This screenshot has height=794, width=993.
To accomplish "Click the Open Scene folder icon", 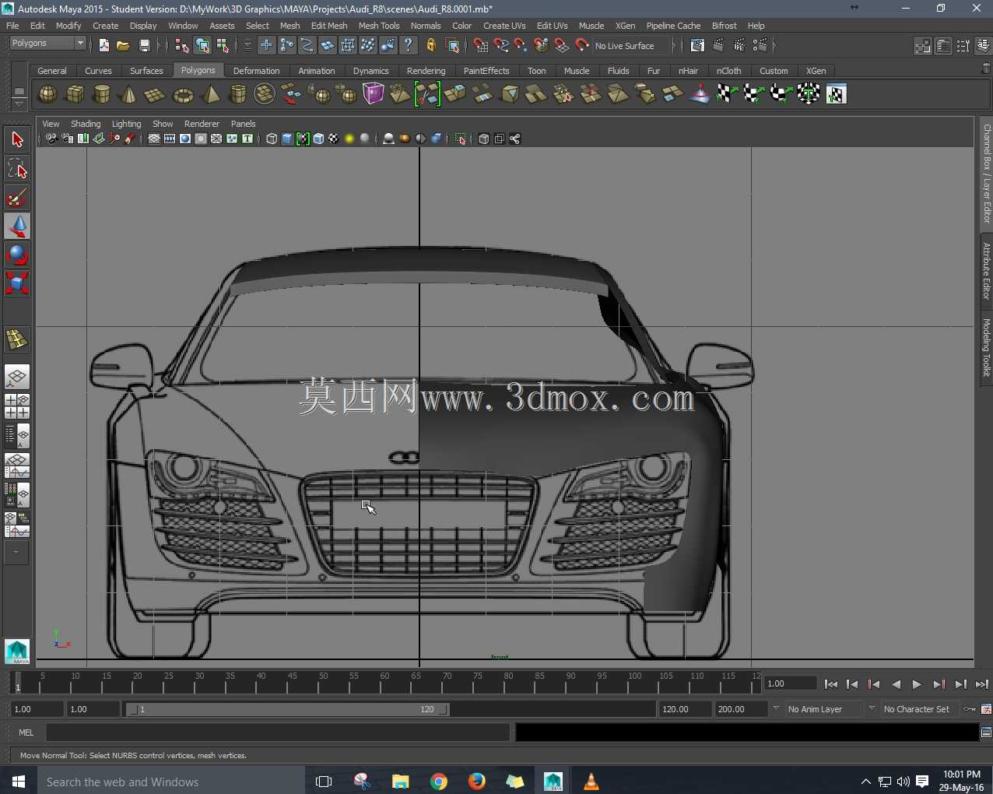I will tap(124, 46).
